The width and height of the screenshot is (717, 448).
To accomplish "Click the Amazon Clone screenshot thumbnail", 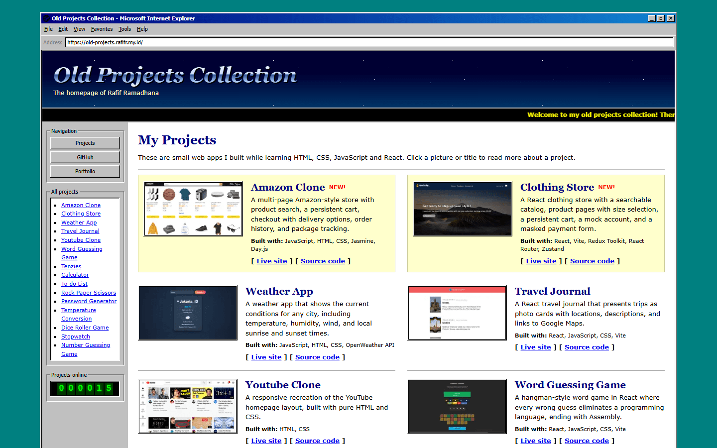I will point(193,209).
